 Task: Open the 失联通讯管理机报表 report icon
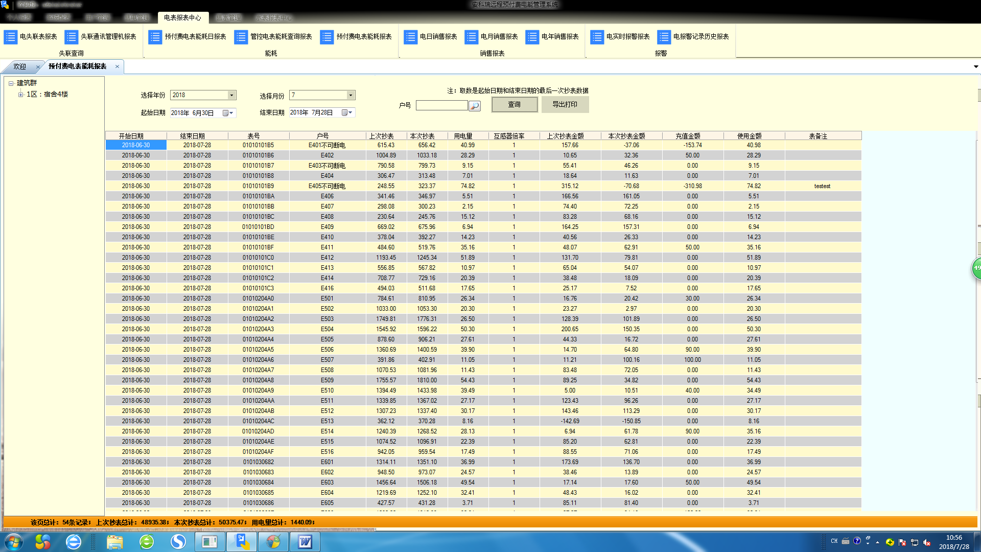pos(72,37)
